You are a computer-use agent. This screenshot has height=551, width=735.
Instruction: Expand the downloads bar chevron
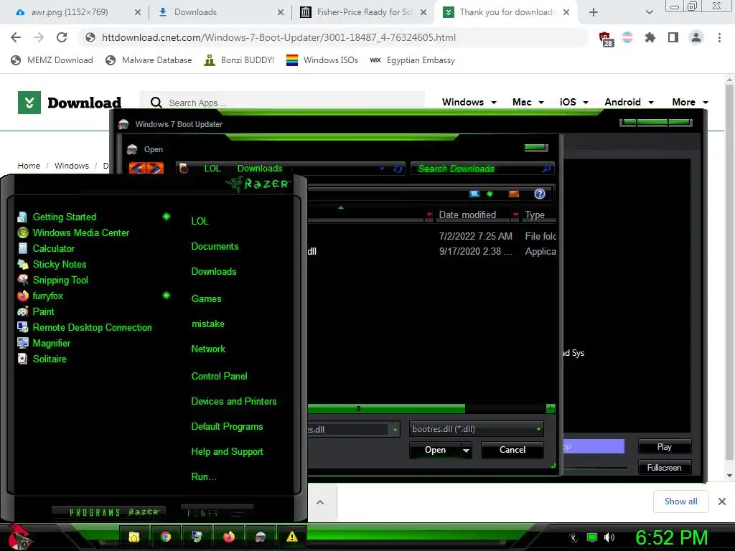click(320, 502)
